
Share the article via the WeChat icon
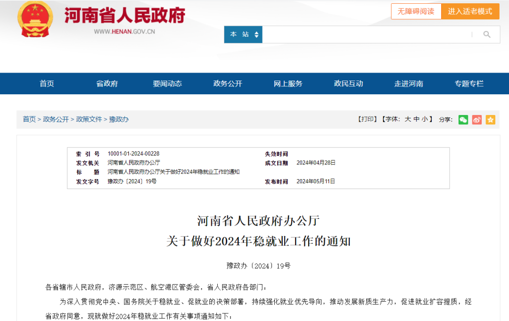[x=463, y=120]
